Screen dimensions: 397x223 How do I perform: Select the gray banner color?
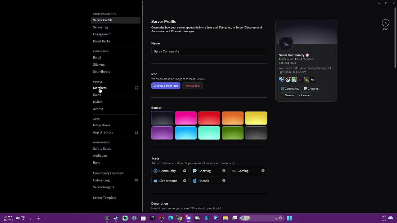pyautogui.click(x=256, y=133)
